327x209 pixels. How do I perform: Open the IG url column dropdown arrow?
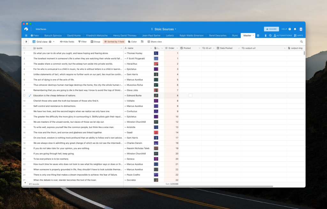[214, 48]
